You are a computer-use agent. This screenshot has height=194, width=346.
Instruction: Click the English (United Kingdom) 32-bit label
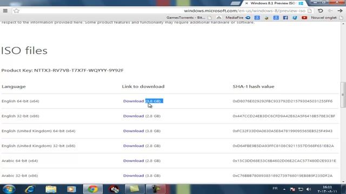(38, 146)
